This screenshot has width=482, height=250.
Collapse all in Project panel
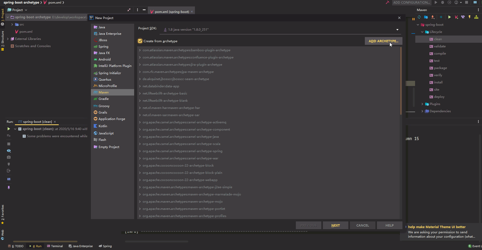click(129, 10)
